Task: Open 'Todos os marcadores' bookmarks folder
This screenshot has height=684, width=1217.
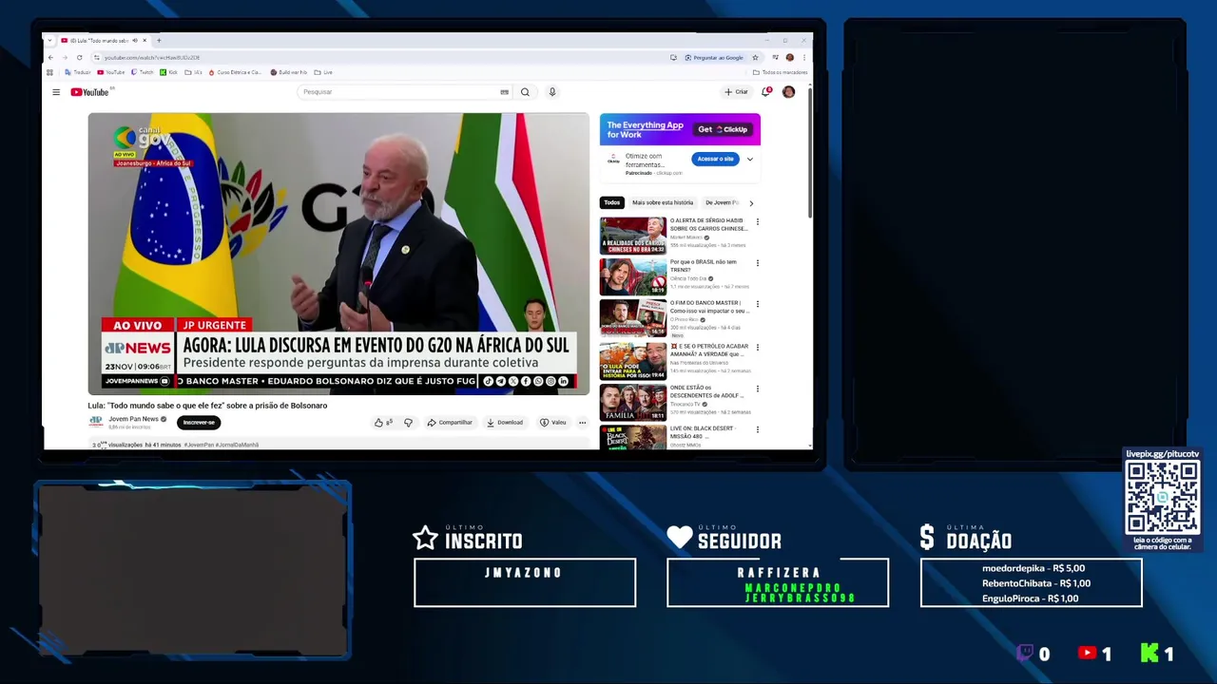Action: click(781, 72)
